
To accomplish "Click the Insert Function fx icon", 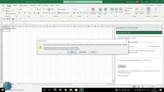I will coord(24,23).
